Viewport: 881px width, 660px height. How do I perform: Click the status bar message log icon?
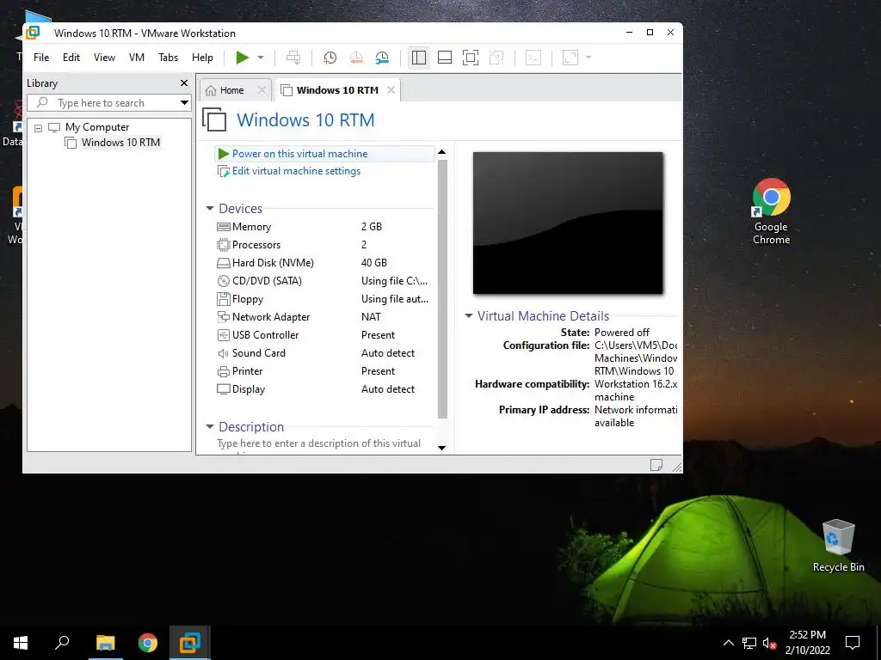coord(656,465)
